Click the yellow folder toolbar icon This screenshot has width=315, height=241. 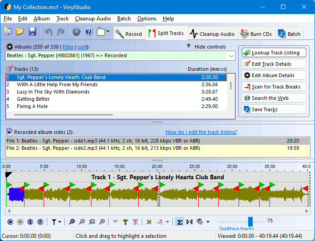click(101, 31)
